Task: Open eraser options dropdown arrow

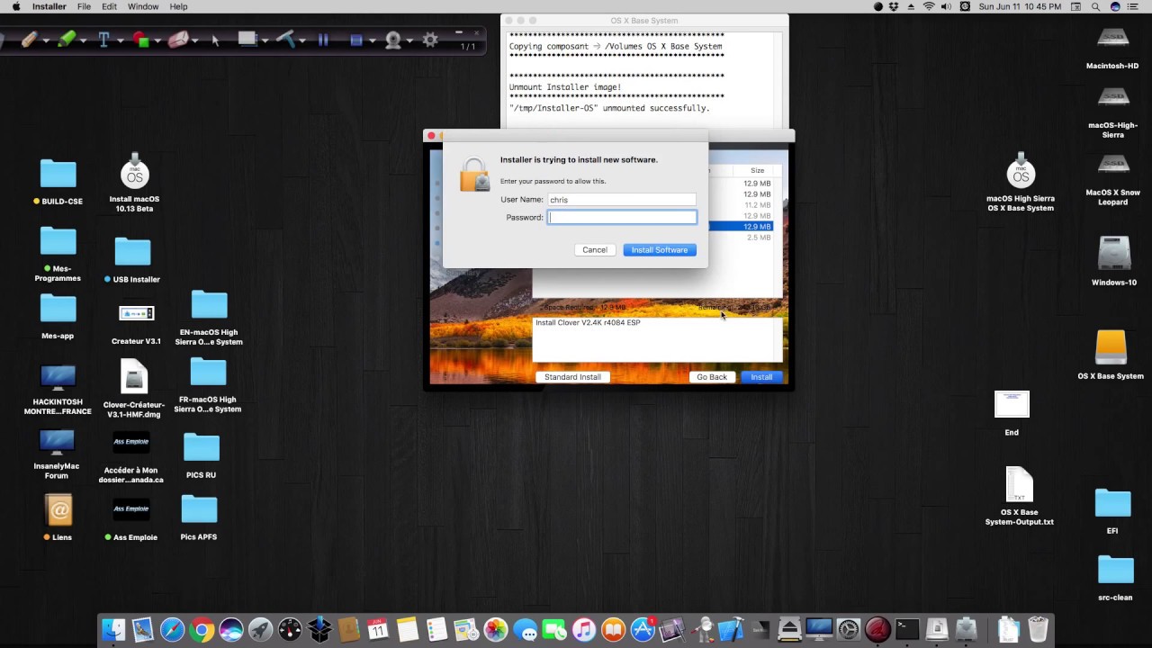Action: point(195,40)
